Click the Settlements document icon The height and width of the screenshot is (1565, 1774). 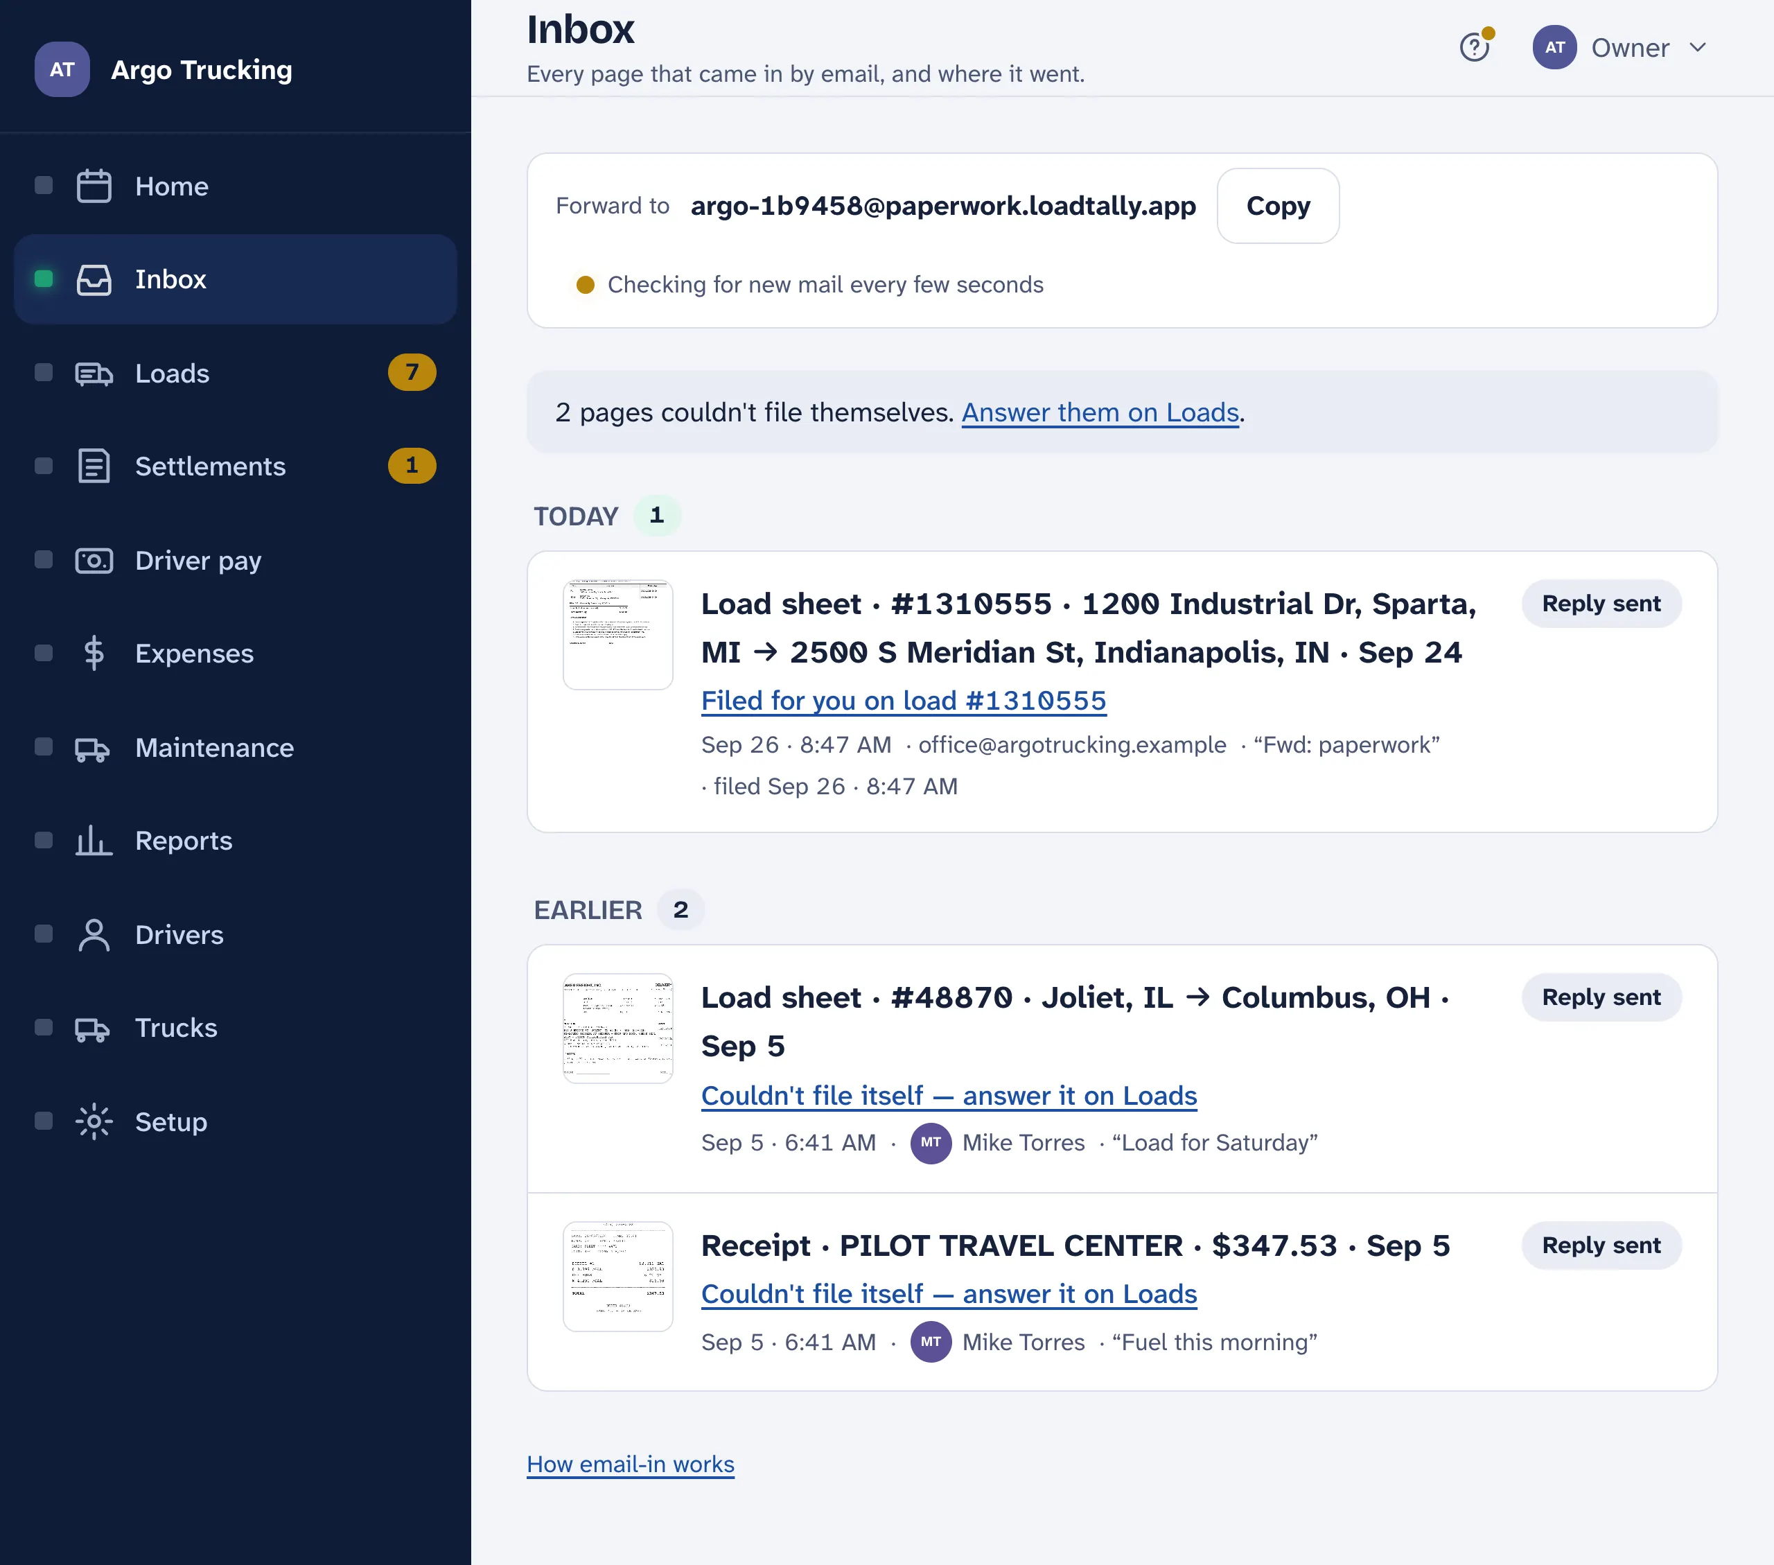coord(94,466)
